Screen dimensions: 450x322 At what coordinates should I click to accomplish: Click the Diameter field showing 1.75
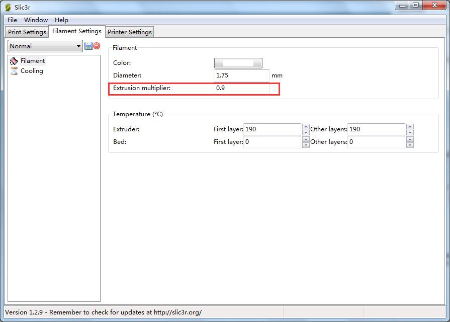coord(241,75)
